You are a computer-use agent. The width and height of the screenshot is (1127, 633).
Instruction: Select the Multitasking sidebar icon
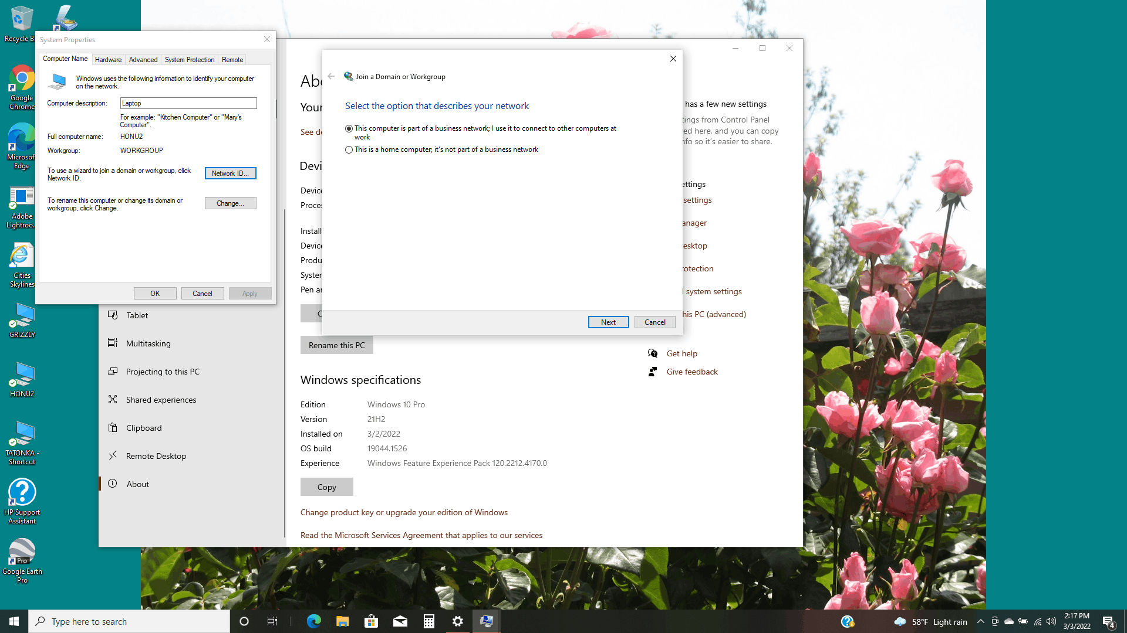[113, 343]
